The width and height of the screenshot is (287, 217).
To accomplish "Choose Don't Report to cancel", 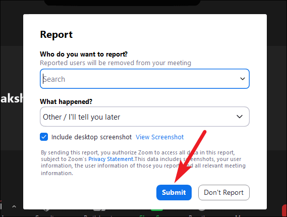I will click(x=223, y=192).
